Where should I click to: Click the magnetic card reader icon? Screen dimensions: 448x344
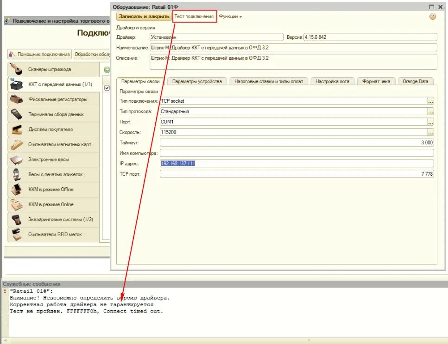(x=16, y=144)
